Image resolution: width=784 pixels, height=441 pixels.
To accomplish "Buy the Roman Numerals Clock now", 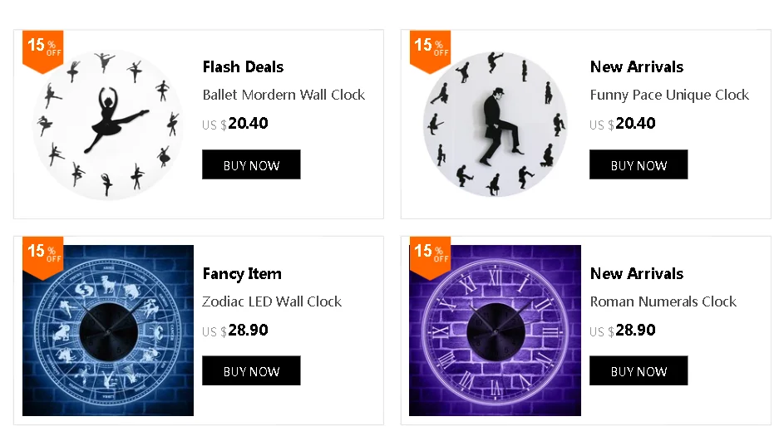I will click(x=639, y=371).
